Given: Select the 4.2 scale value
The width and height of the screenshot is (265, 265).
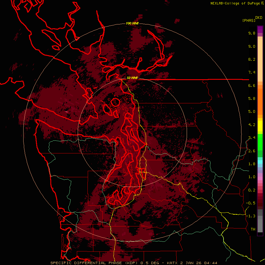Looking at the screenshot, I should (x=252, y=125).
